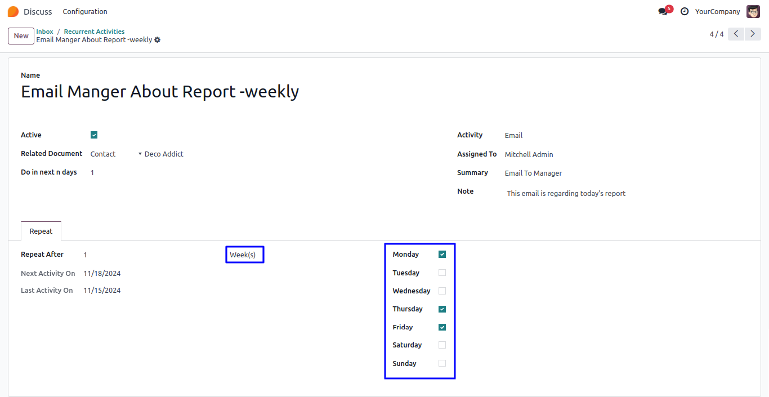
Task: Click the orange Discuss app logo
Action: [13, 11]
